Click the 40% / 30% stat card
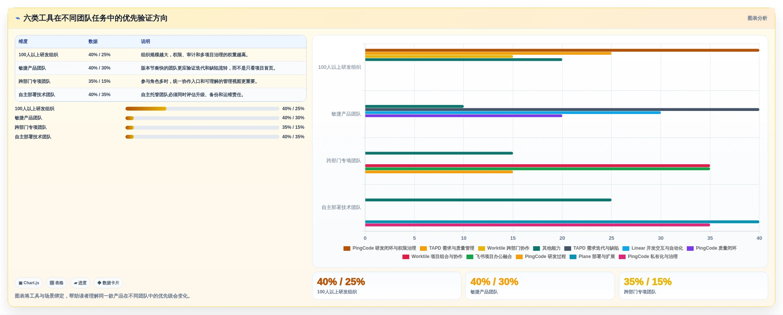 (540, 286)
